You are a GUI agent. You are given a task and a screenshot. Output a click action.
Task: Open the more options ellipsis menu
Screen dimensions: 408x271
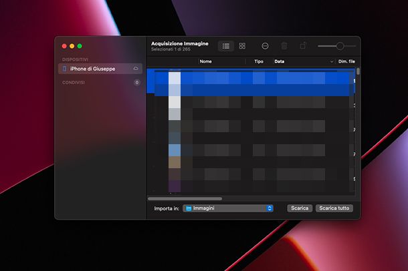[x=265, y=46]
